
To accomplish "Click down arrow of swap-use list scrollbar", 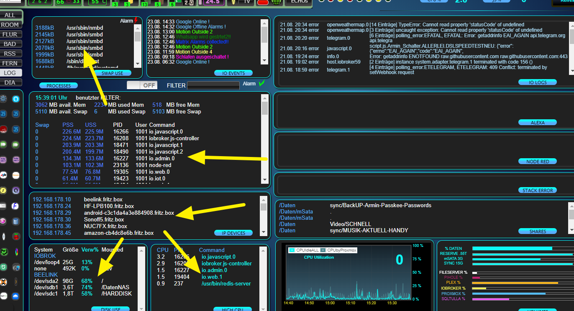I will click(138, 64).
